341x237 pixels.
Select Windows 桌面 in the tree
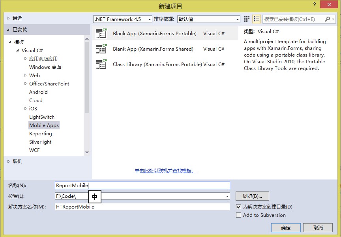tap(45, 67)
